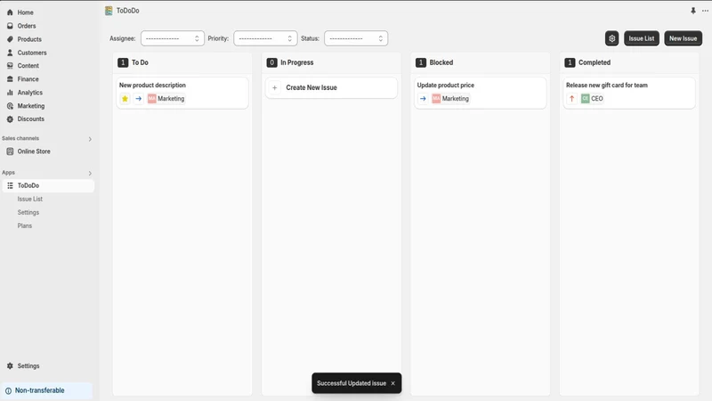
Task: Click the Non-transferable info icon
Action: click(8, 390)
